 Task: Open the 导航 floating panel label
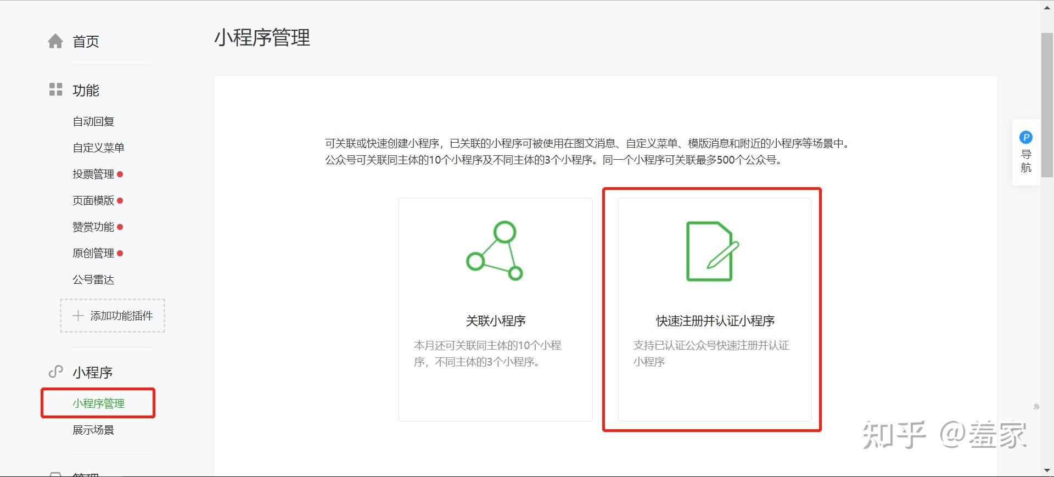click(1026, 161)
